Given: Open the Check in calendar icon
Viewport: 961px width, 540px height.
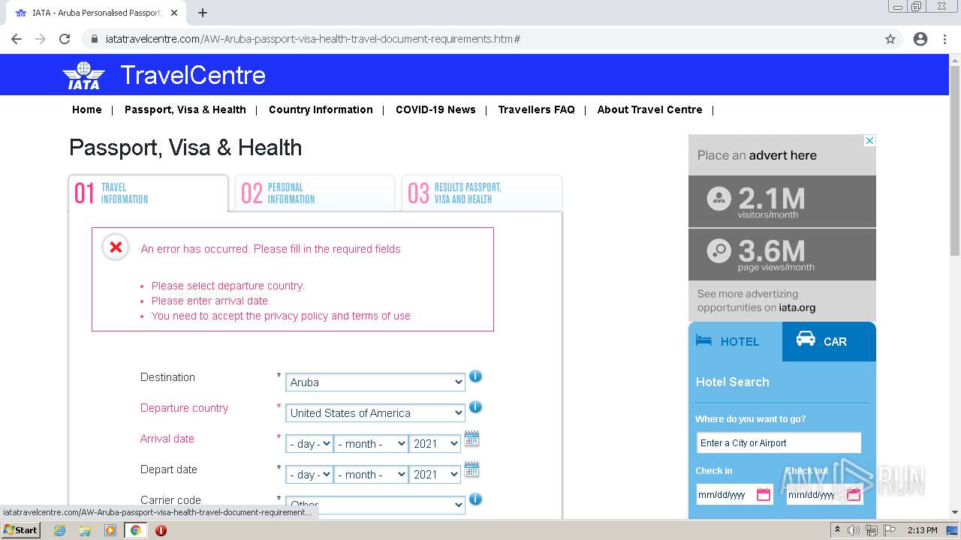Looking at the screenshot, I should click(x=764, y=494).
